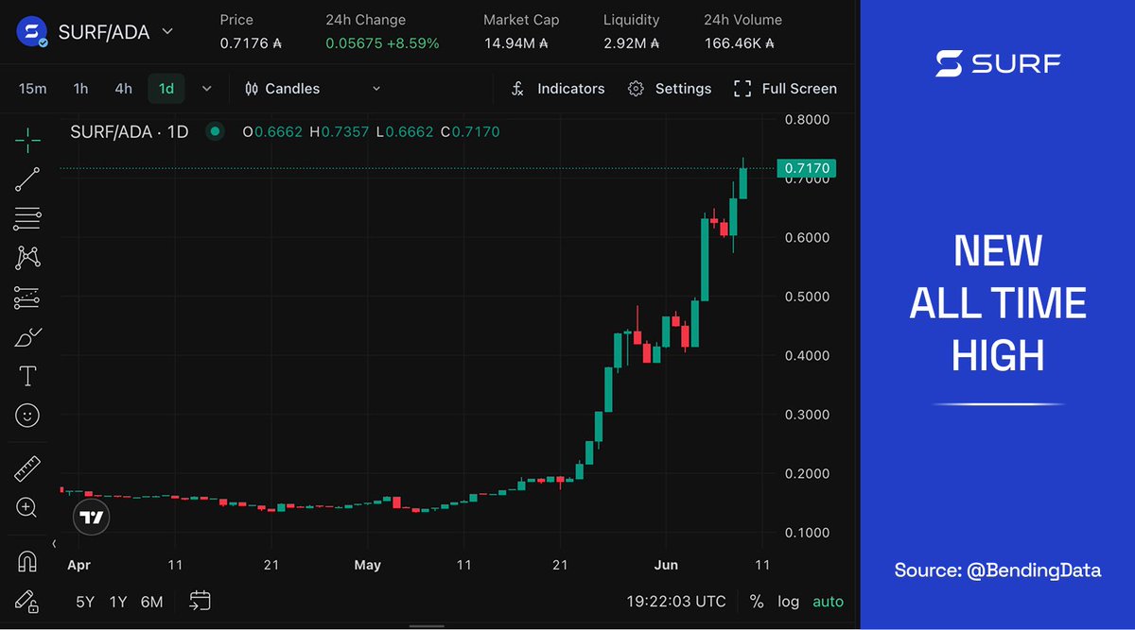Image resolution: width=1135 pixels, height=630 pixels.
Task: Toggle lock all drawing tools
Action: pyautogui.click(x=27, y=601)
